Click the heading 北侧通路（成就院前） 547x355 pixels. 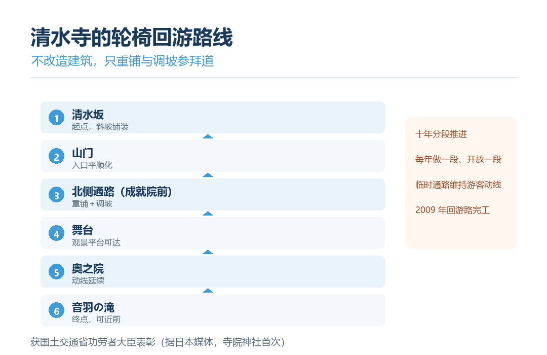[122, 192]
